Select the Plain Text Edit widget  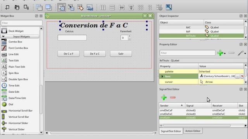coord(17,67)
